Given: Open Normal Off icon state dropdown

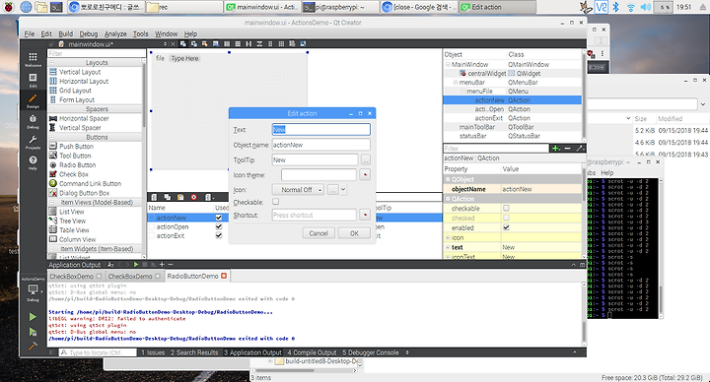Looking at the screenshot, I should pos(298,190).
